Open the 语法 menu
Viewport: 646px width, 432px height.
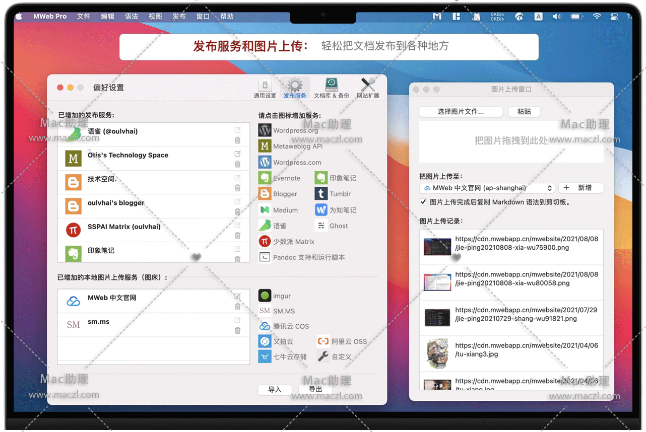[x=131, y=16]
